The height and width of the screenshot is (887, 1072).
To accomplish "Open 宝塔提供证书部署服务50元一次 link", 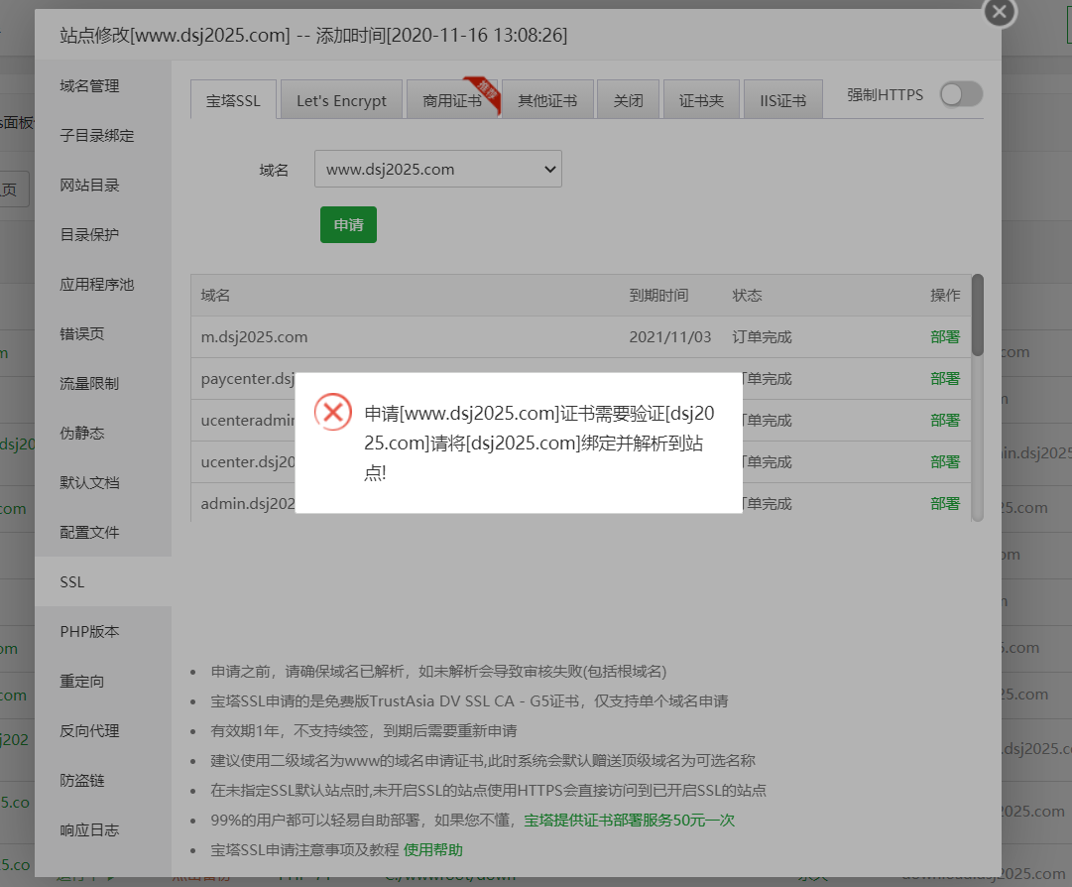I will (x=629, y=820).
